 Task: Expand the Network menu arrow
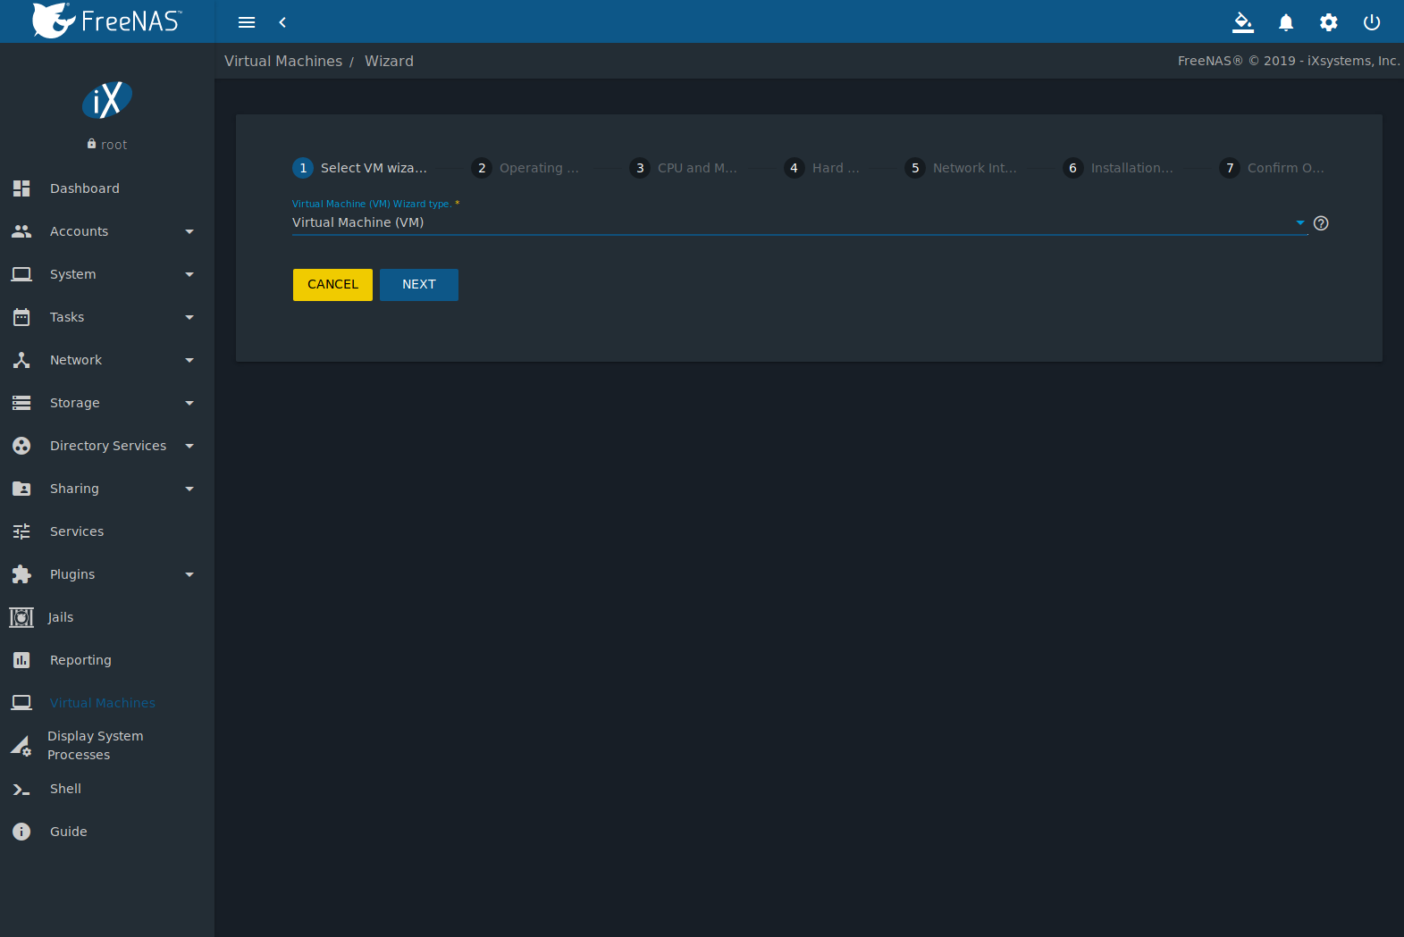(189, 360)
